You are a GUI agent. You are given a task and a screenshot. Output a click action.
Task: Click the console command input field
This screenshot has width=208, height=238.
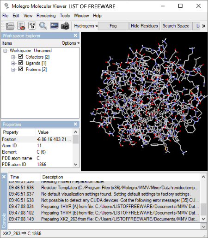click(104, 226)
